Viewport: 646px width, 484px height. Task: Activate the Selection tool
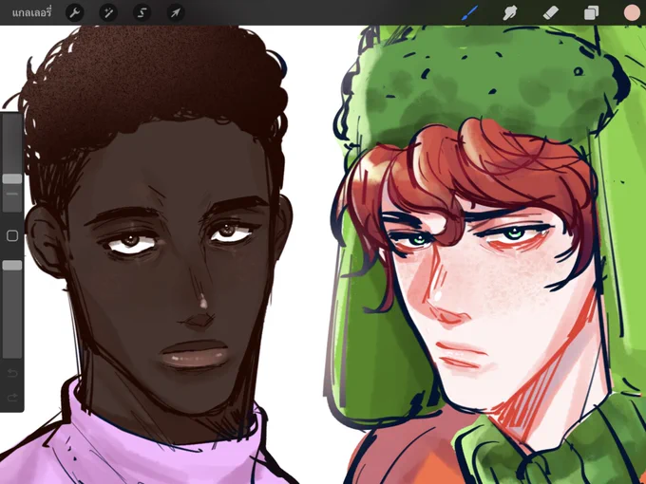coord(142,12)
